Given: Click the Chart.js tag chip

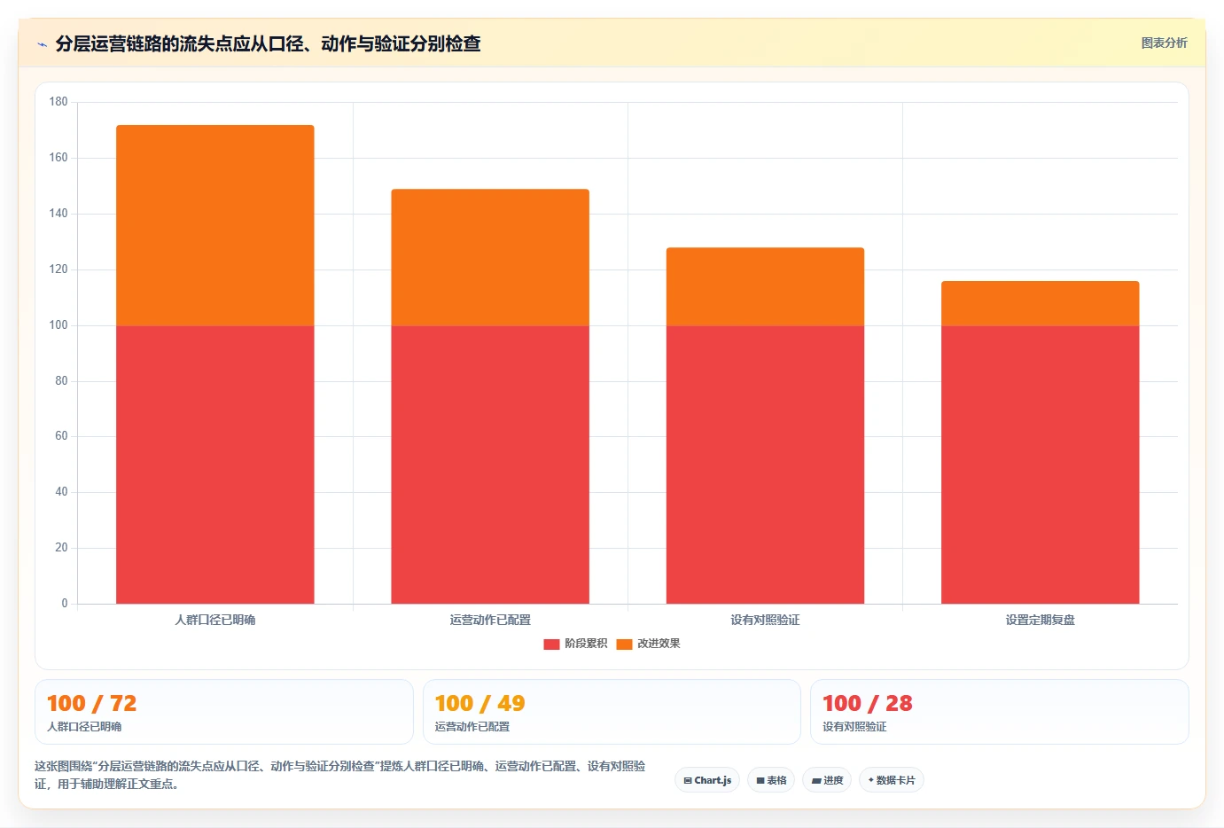Looking at the screenshot, I should [x=707, y=780].
